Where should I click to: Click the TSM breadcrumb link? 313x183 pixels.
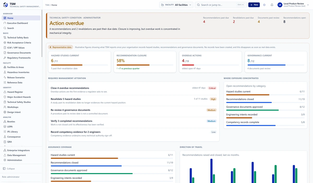coord(47,5)
